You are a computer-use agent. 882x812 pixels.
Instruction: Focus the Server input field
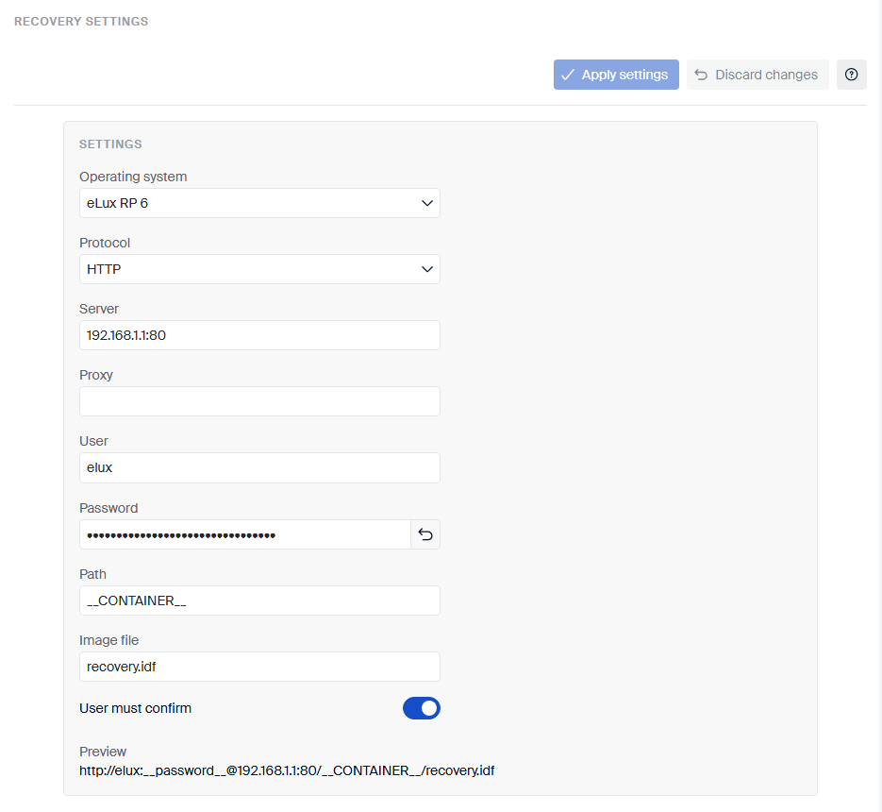coord(259,335)
